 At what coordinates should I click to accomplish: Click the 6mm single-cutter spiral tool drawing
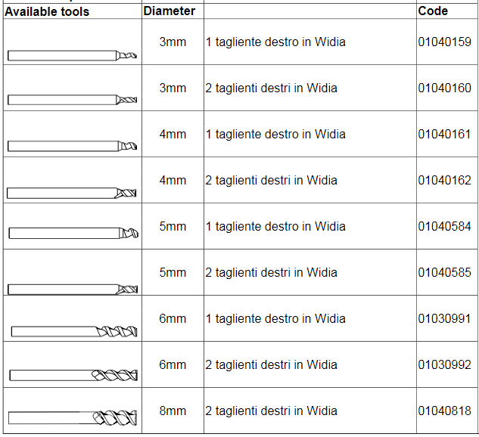[x=74, y=331]
